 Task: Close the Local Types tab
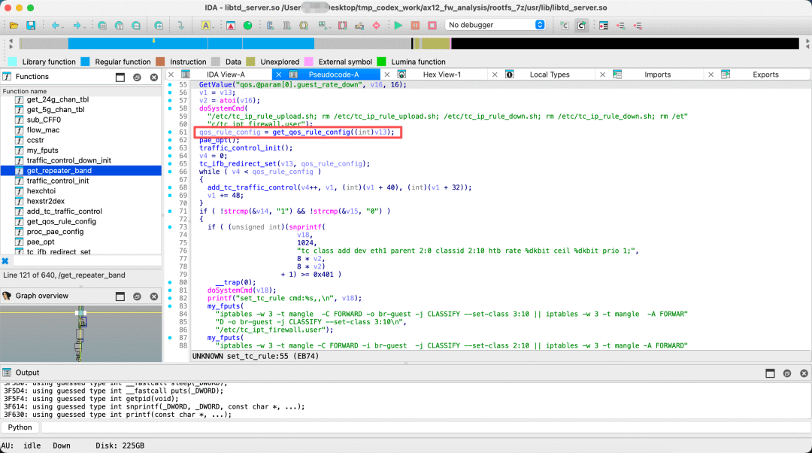tap(495, 74)
